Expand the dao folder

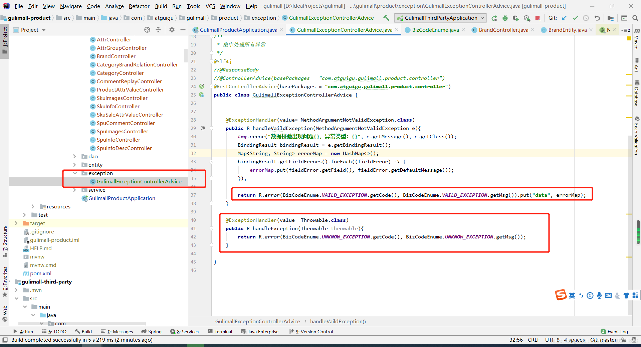[x=74, y=156]
